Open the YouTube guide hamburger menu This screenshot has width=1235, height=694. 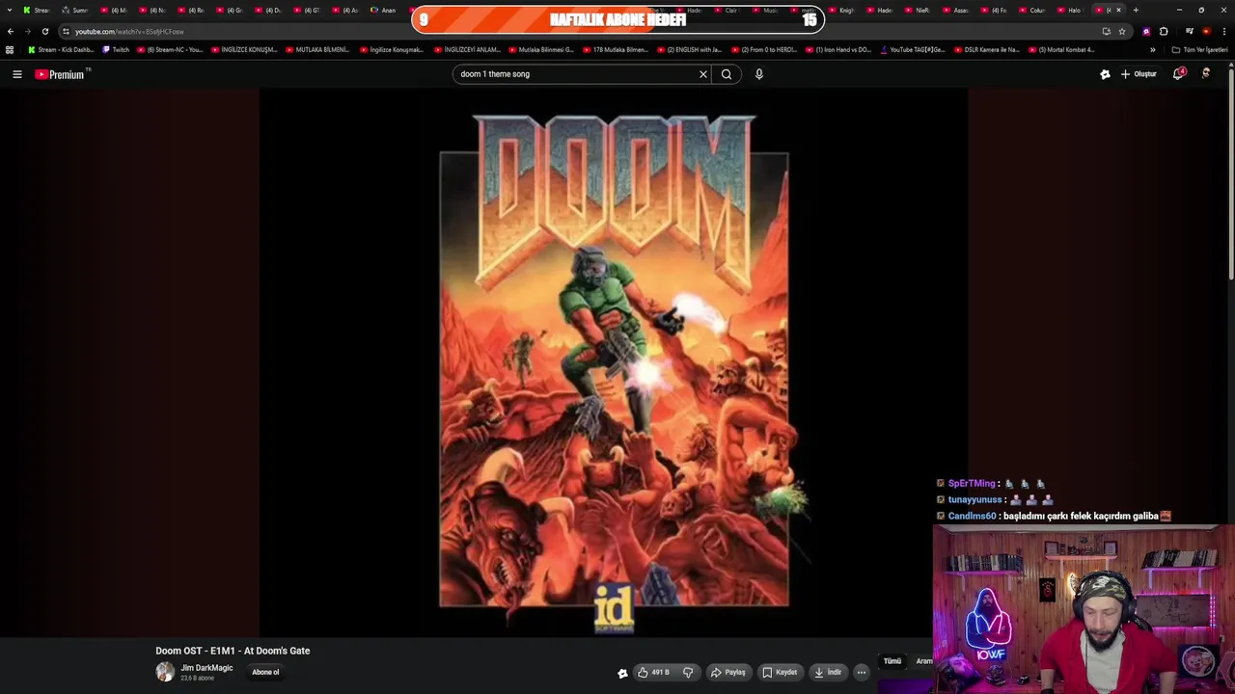tap(16, 74)
